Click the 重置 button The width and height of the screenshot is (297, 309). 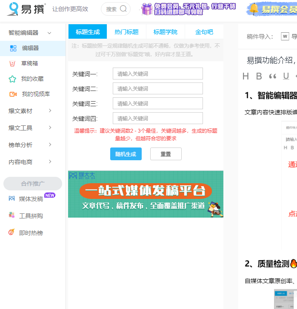tap(166, 154)
